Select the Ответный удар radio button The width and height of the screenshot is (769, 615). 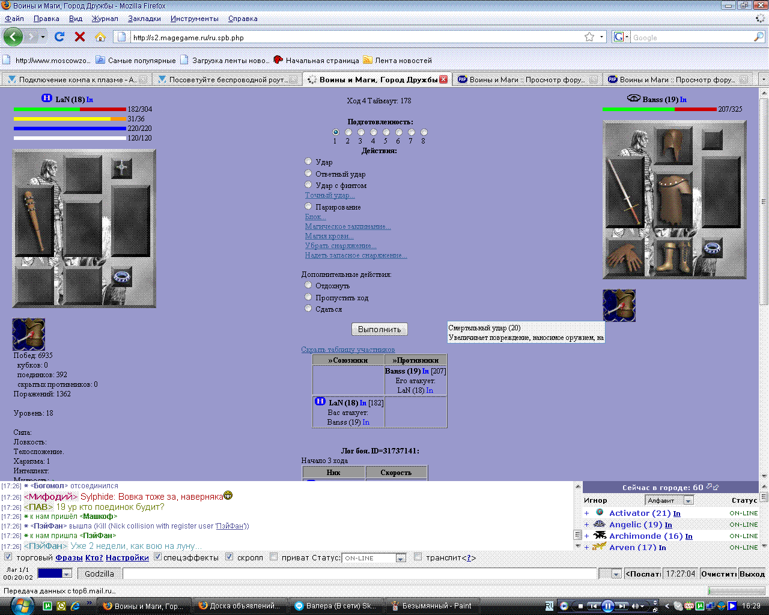(x=308, y=173)
